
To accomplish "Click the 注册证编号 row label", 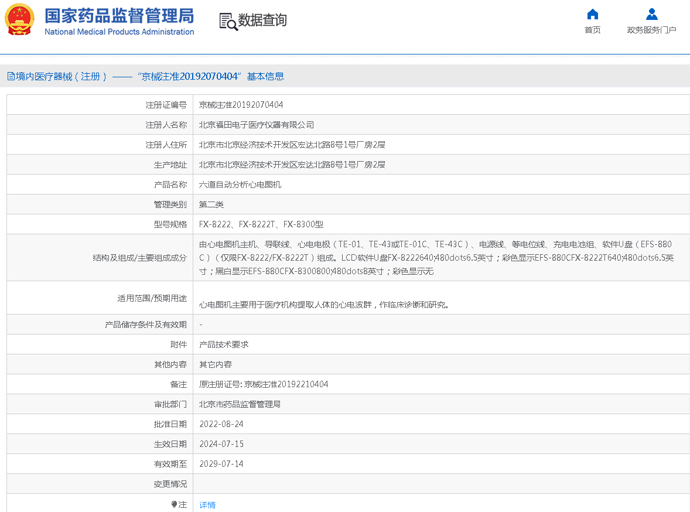I will point(166,105).
